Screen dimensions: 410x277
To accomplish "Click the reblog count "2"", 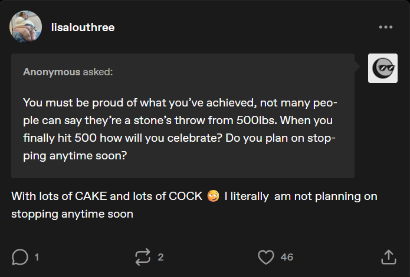I will pyautogui.click(x=160, y=257).
